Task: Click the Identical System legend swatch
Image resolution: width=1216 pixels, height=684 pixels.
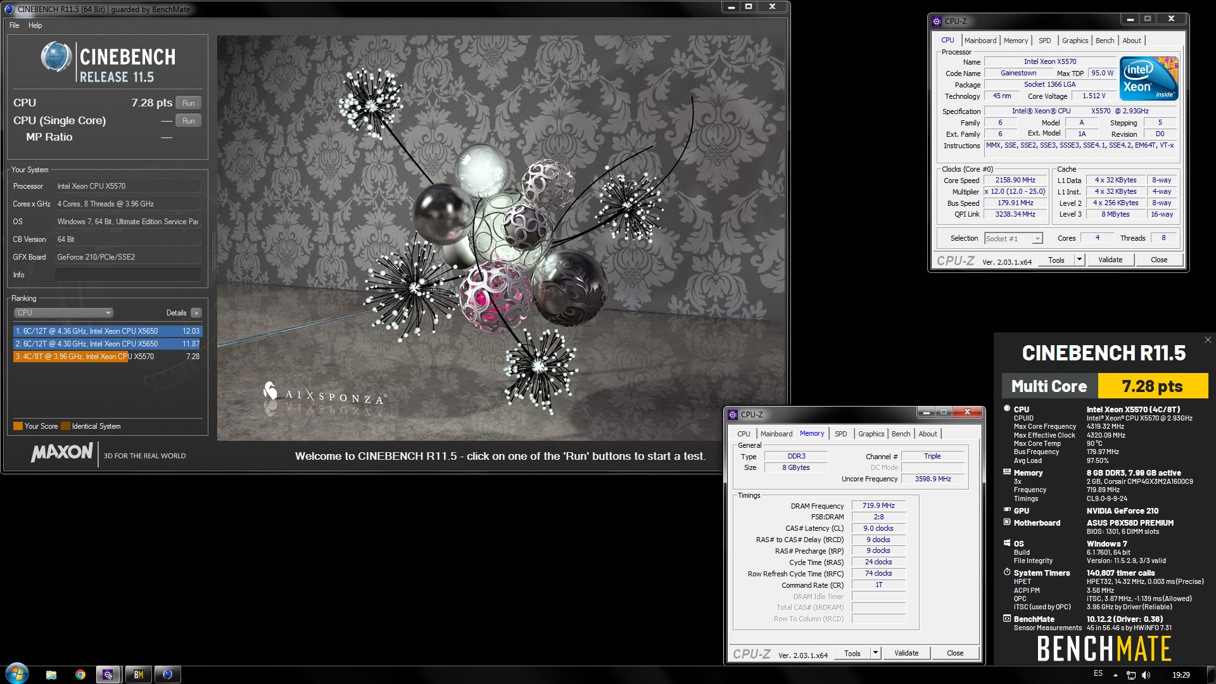Action: [x=65, y=426]
